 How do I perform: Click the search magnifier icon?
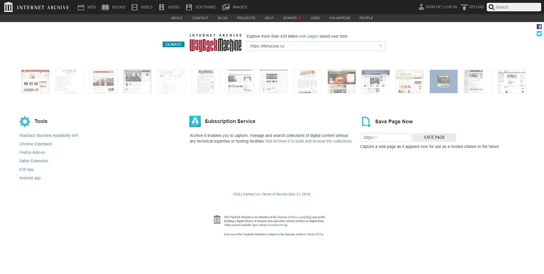tap(492, 7)
